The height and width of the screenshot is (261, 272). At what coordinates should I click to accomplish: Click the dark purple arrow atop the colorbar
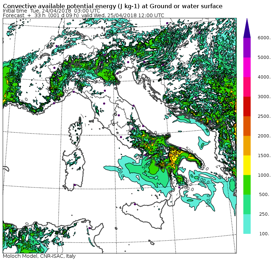tap(247, 28)
